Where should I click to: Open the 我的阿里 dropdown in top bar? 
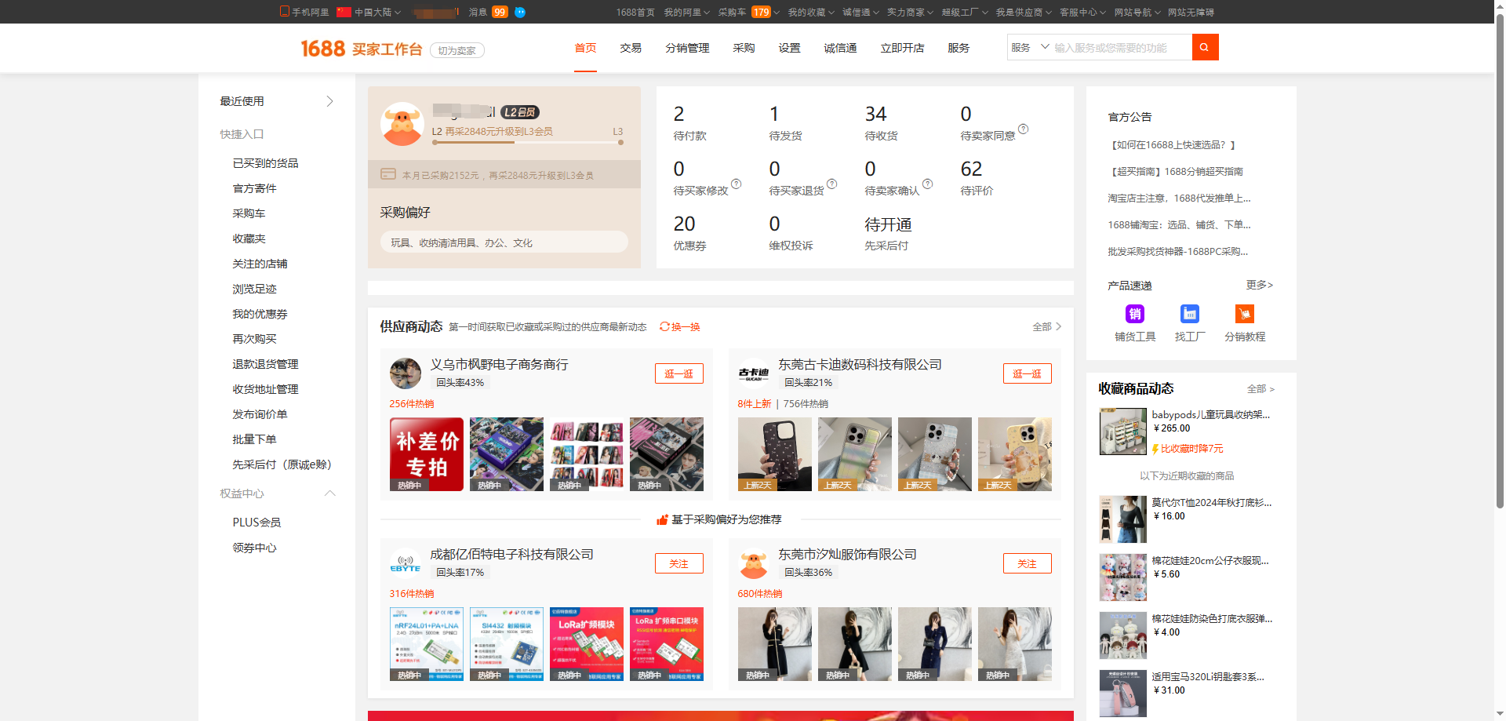click(686, 12)
